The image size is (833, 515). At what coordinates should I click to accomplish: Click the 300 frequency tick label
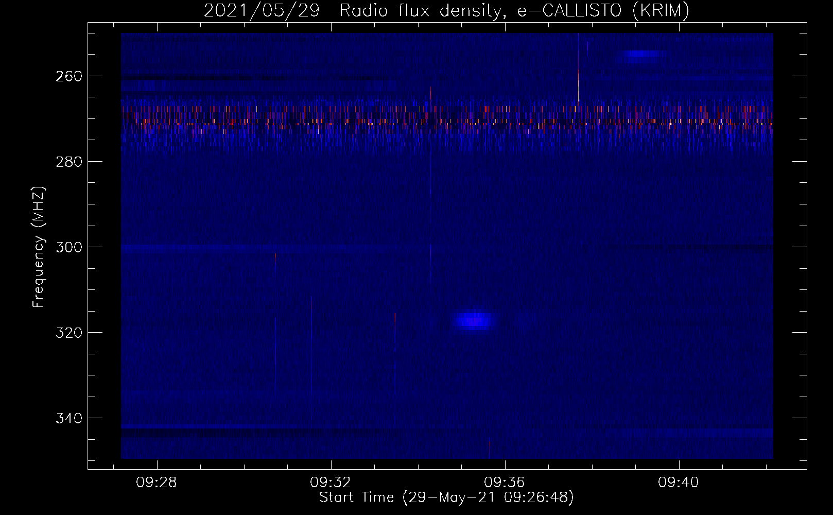[x=69, y=247]
